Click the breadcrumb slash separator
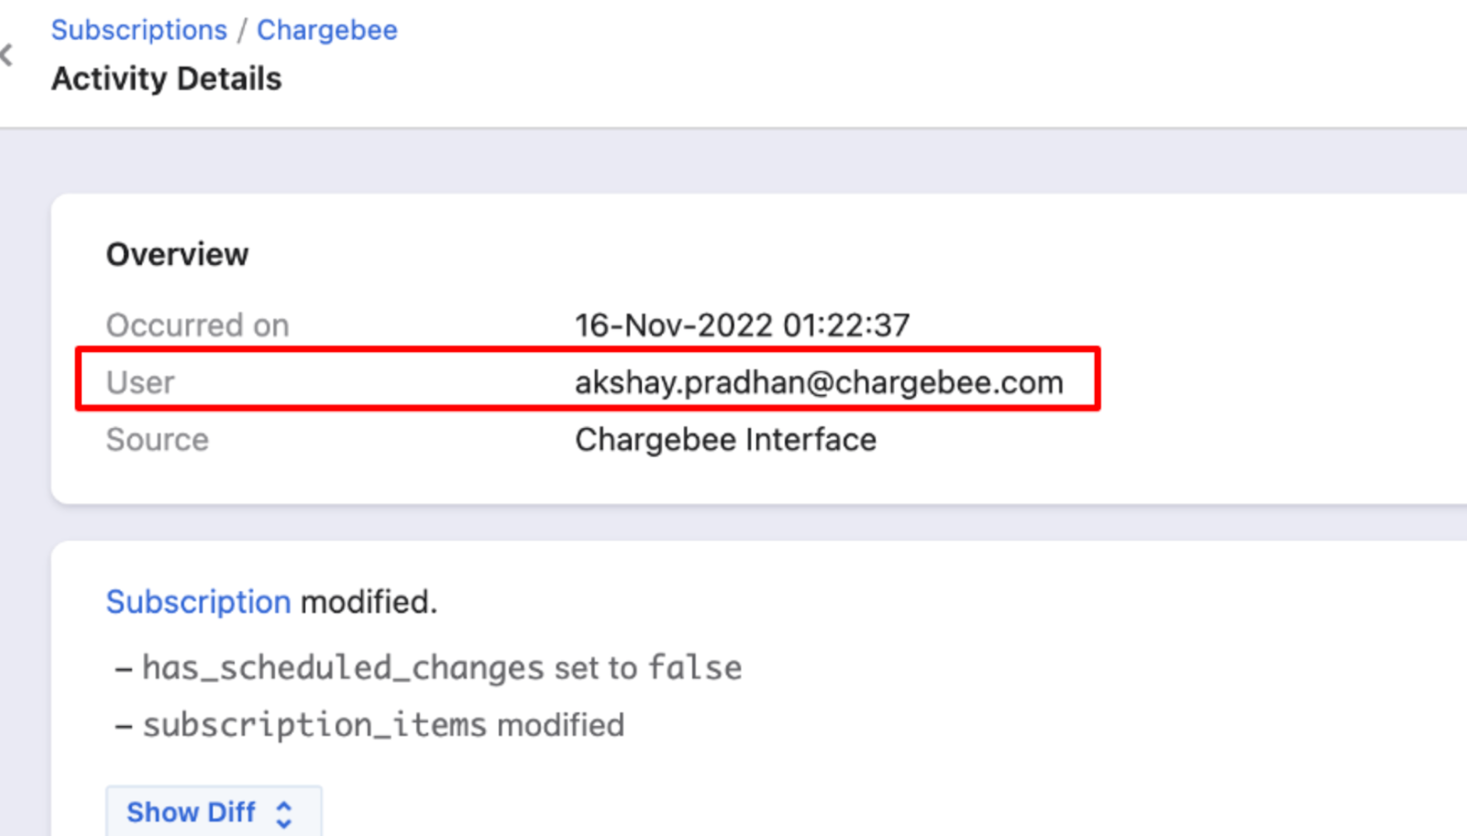Screen dimensions: 1467x836 coord(242,30)
